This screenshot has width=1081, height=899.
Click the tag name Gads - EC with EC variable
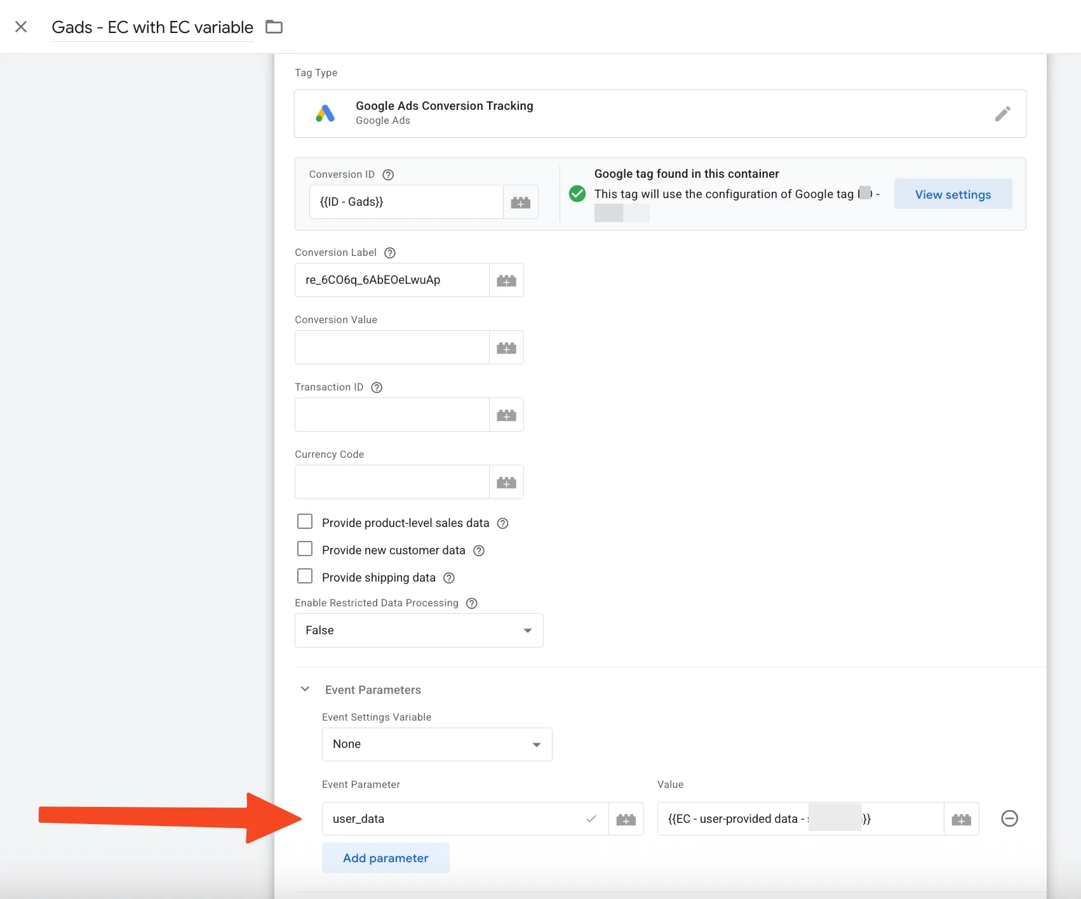[x=152, y=27]
